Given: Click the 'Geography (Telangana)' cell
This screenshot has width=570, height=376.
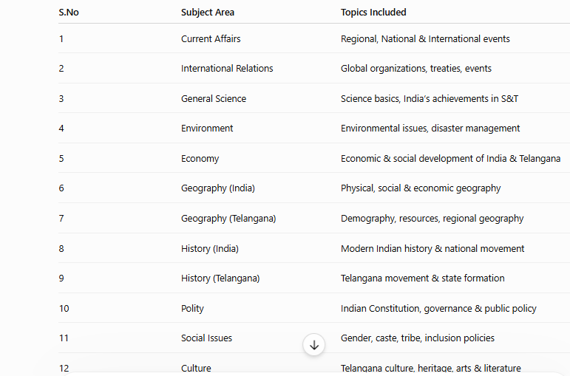Looking at the screenshot, I should click(228, 219).
